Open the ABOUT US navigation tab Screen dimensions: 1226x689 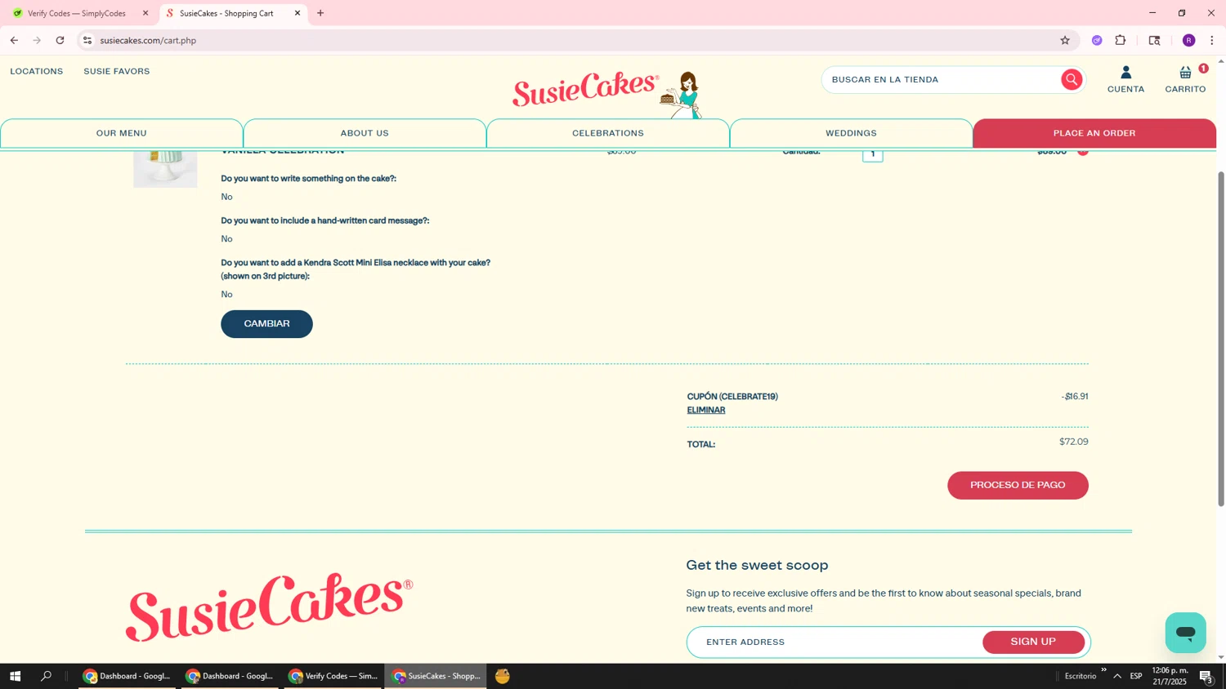coord(365,133)
